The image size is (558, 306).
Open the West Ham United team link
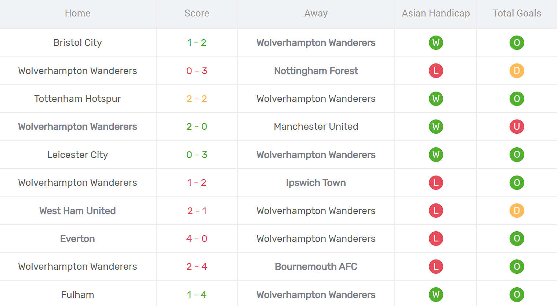click(77, 211)
